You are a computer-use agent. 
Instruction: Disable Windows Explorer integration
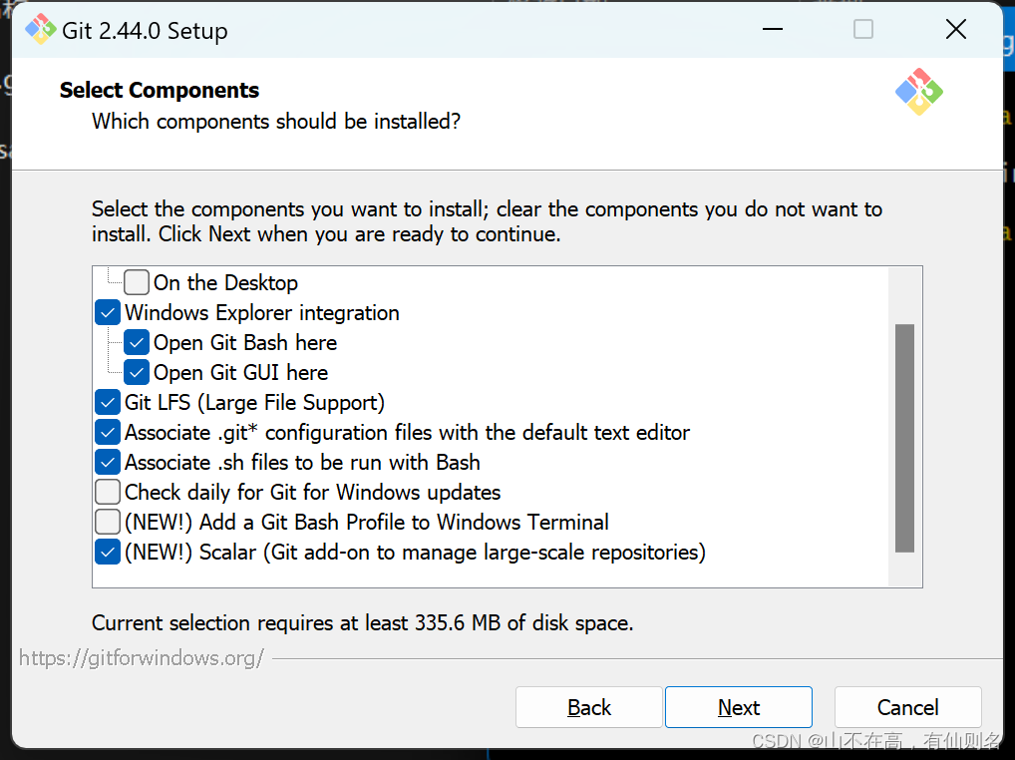pyautogui.click(x=107, y=312)
